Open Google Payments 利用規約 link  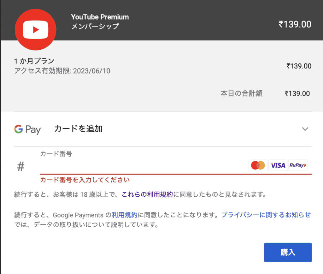124,215
